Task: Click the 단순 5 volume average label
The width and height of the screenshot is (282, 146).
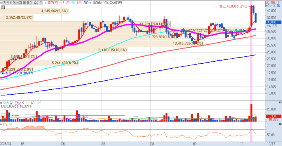Action: click(20, 103)
